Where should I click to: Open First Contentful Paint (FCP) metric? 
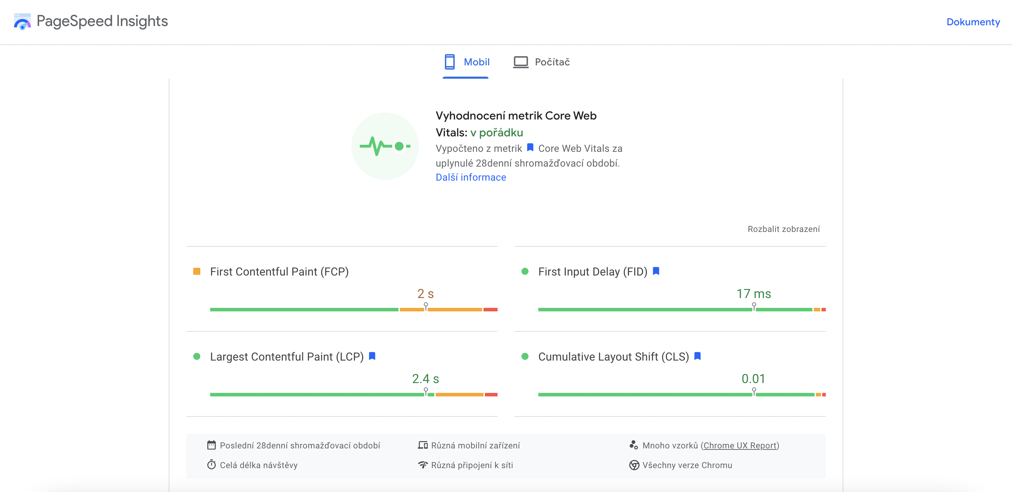(x=279, y=272)
